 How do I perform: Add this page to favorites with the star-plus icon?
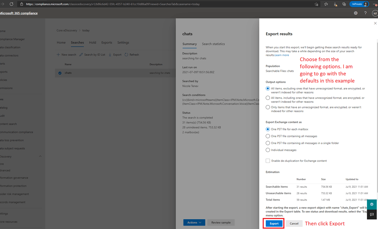coord(316,4)
